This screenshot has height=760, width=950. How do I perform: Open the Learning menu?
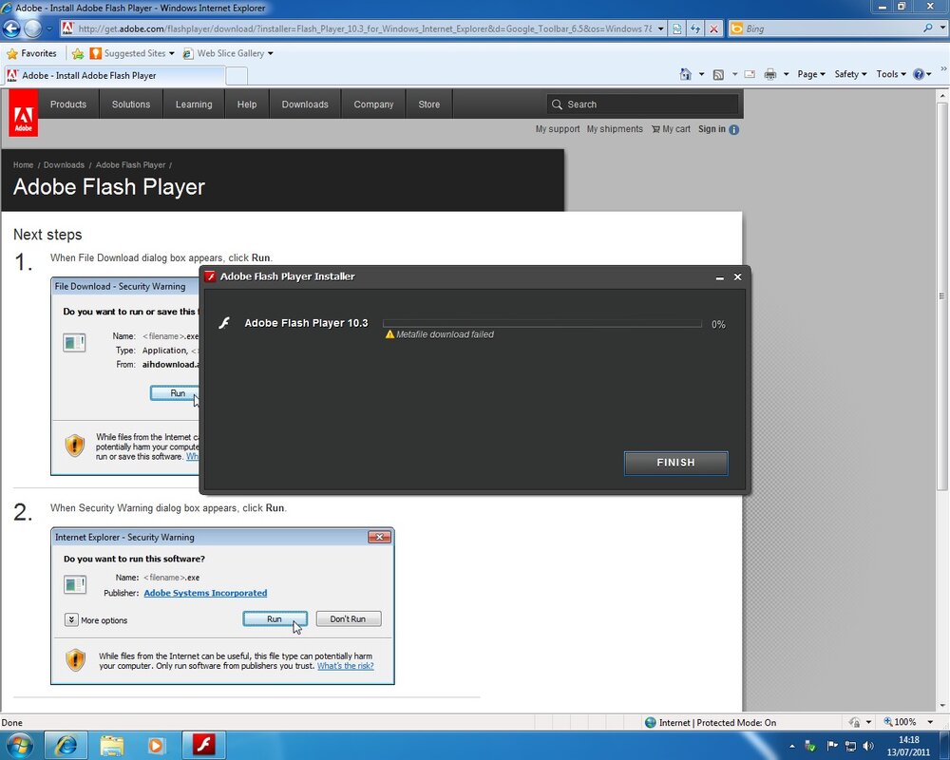[x=194, y=104]
